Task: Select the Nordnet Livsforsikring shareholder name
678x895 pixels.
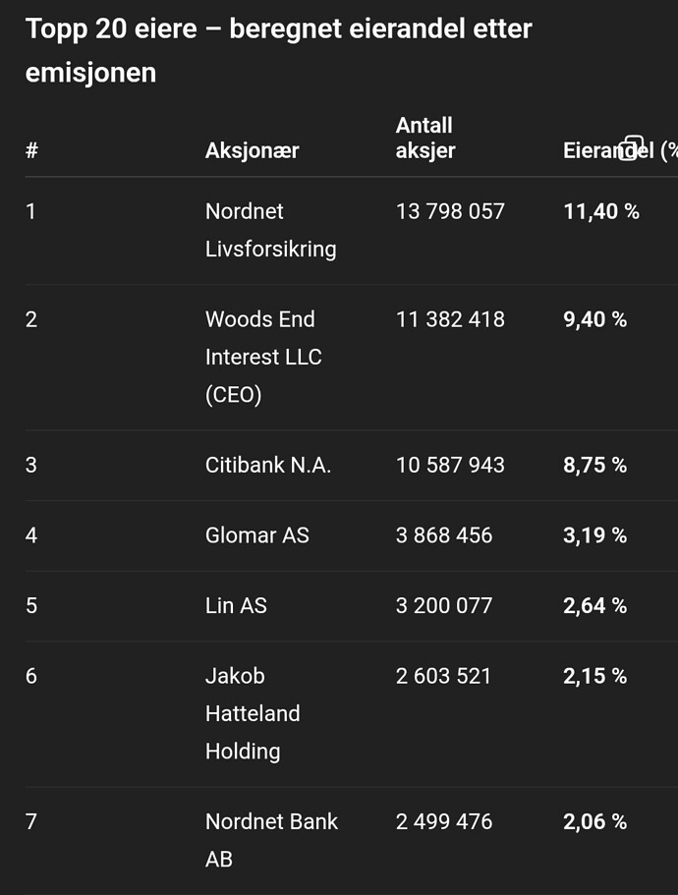Action: (x=270, y=230)
